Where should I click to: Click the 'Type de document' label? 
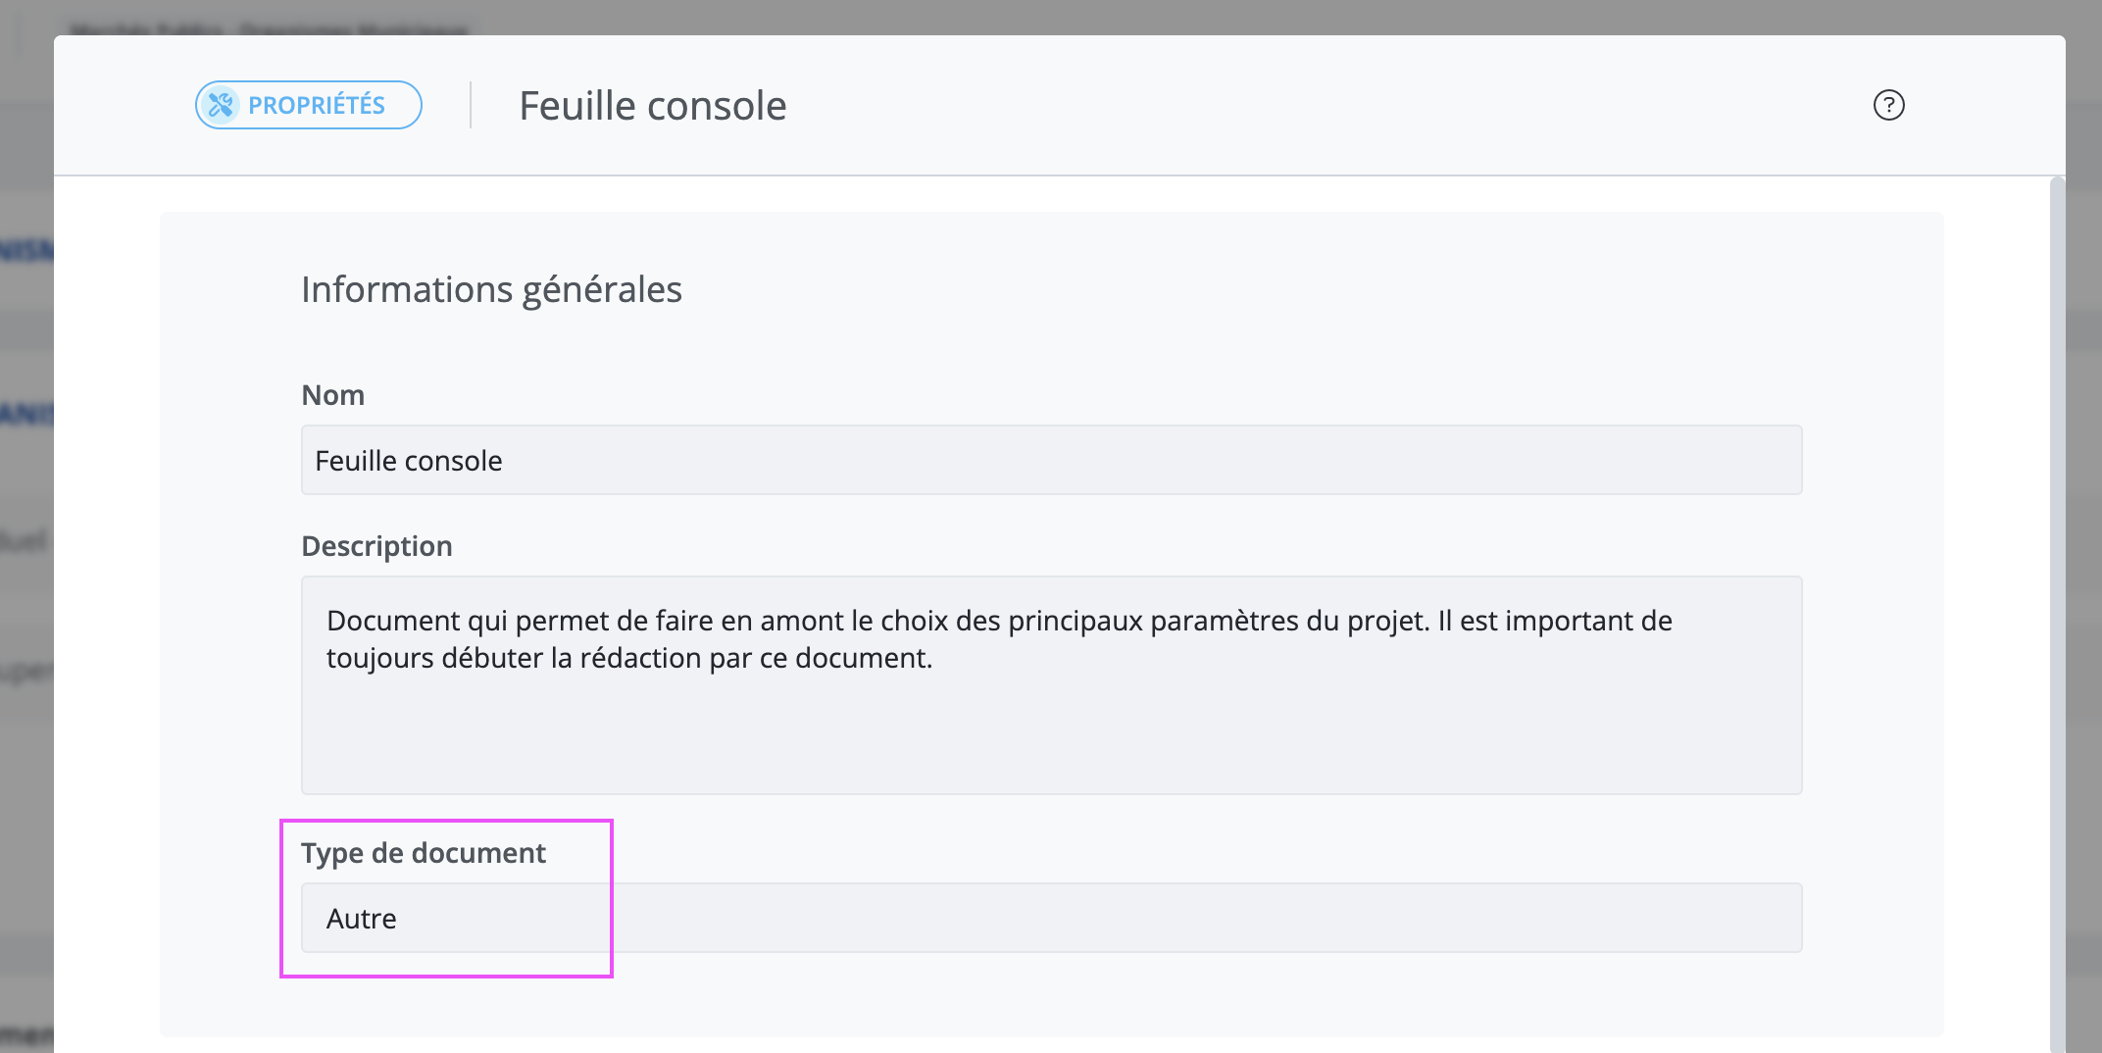click(424, 853)
